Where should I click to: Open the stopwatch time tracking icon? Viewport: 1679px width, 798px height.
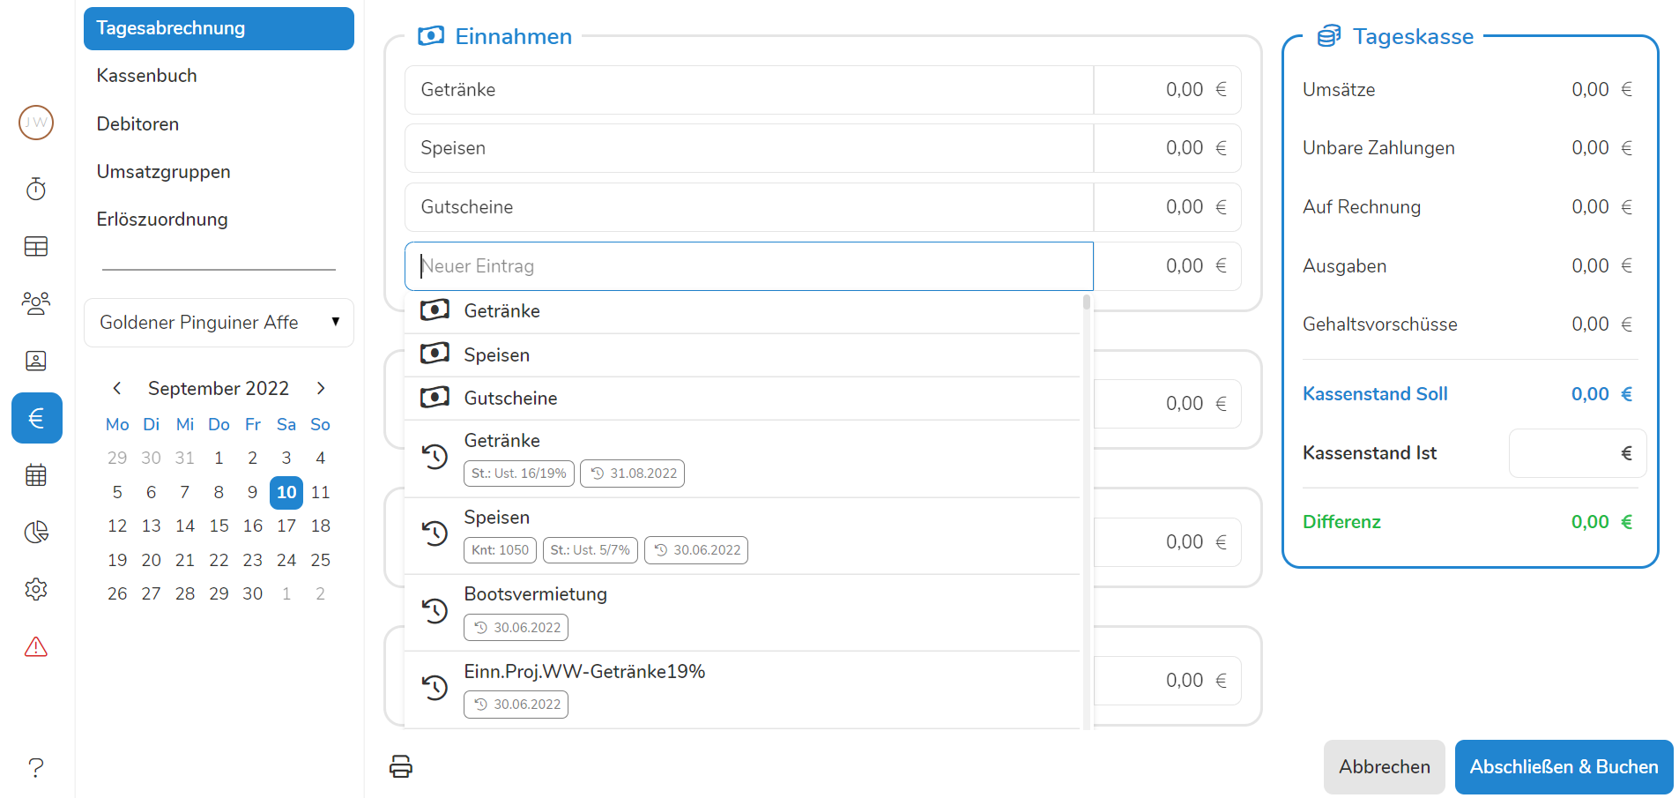(36, 189)
